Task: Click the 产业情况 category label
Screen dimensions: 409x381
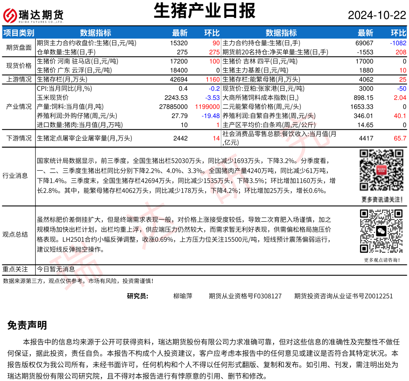Action: 19,106
